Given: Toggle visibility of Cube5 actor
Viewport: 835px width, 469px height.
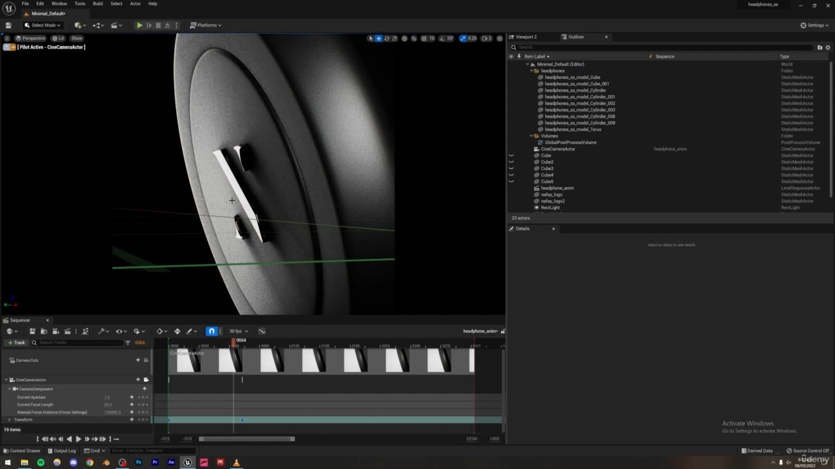Looking at the screenshot, I should tap(511, 182).
